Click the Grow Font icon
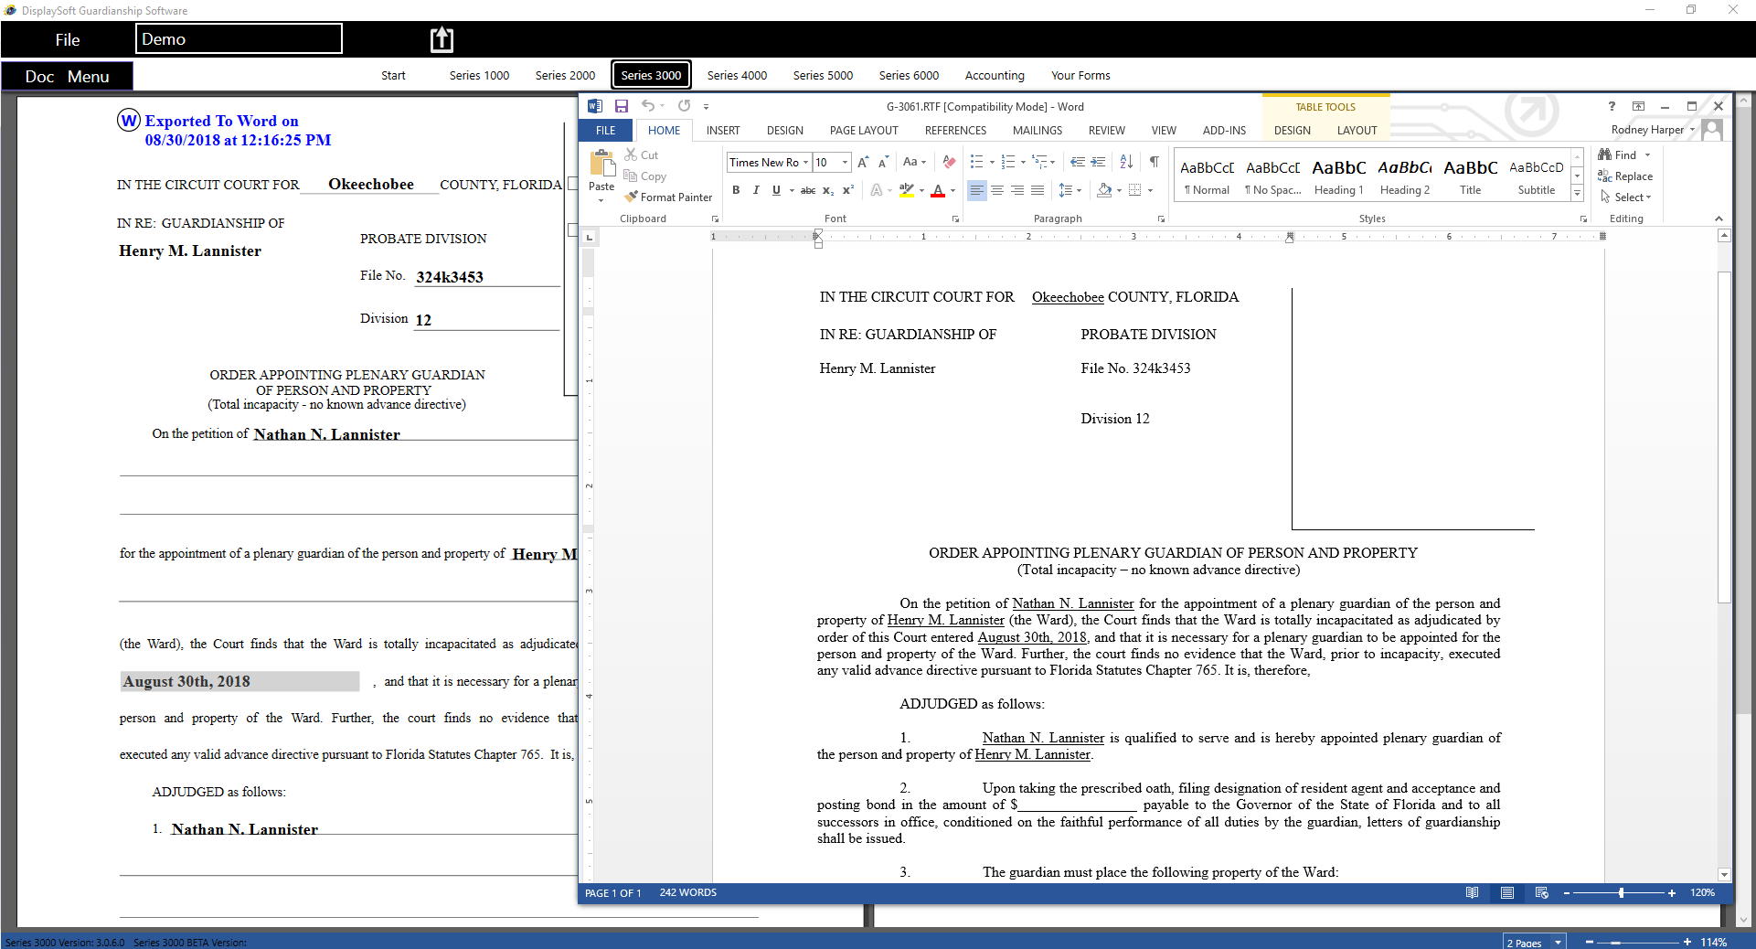 click(862, 162)
